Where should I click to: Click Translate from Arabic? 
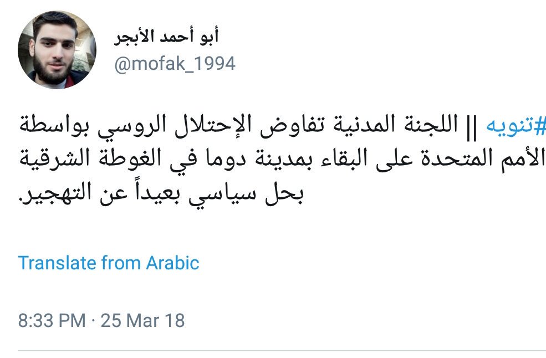(108, 263)
